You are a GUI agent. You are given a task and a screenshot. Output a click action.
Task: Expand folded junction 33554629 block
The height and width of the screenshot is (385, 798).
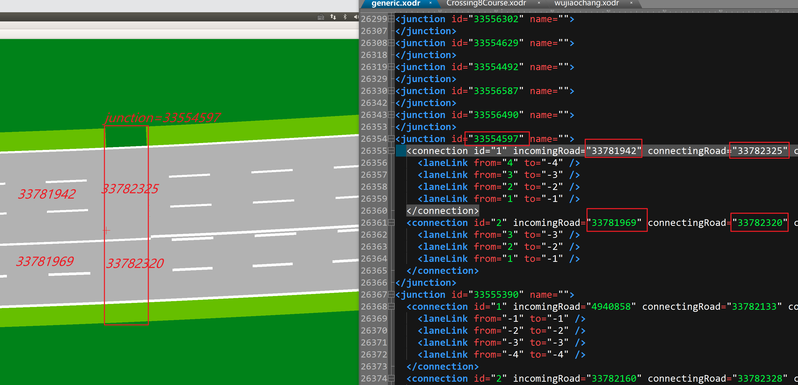pos(391,43)
